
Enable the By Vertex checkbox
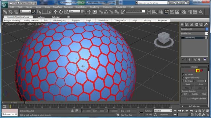click(183, 74)
